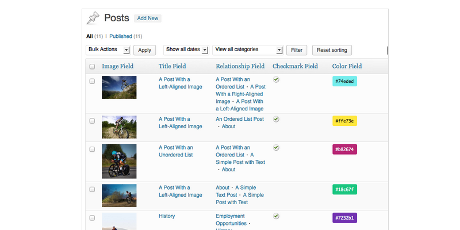Click the #74eded color swatch
This screenshot has height=230, width=460.
[344, 82]
